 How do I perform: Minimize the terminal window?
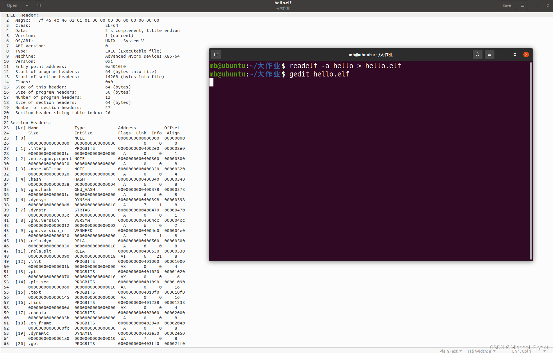pyautogui.click(x=503, y=55)
